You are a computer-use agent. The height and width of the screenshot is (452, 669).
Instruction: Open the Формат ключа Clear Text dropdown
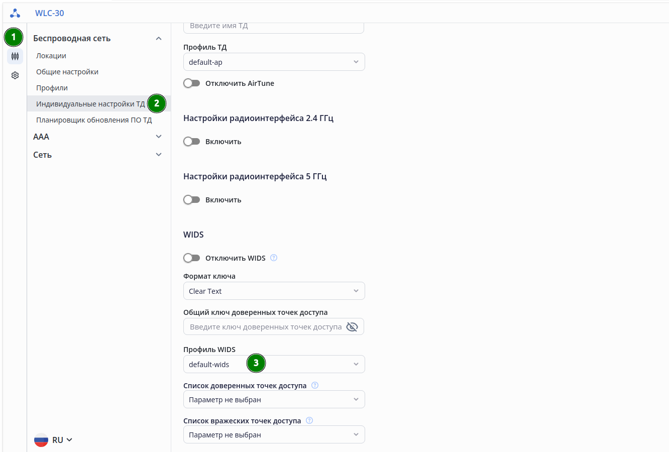(x=274, y=291)
